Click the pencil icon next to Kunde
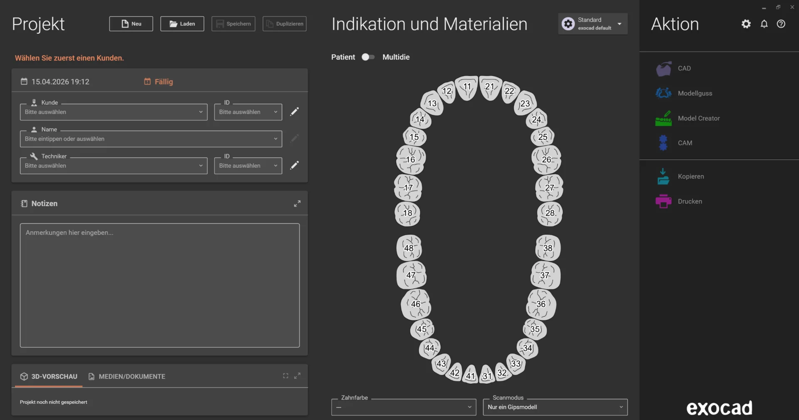Screen dimensions: 799x420 click(294, 112)
